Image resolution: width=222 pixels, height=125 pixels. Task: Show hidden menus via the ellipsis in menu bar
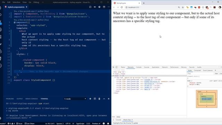coord(43,2)
